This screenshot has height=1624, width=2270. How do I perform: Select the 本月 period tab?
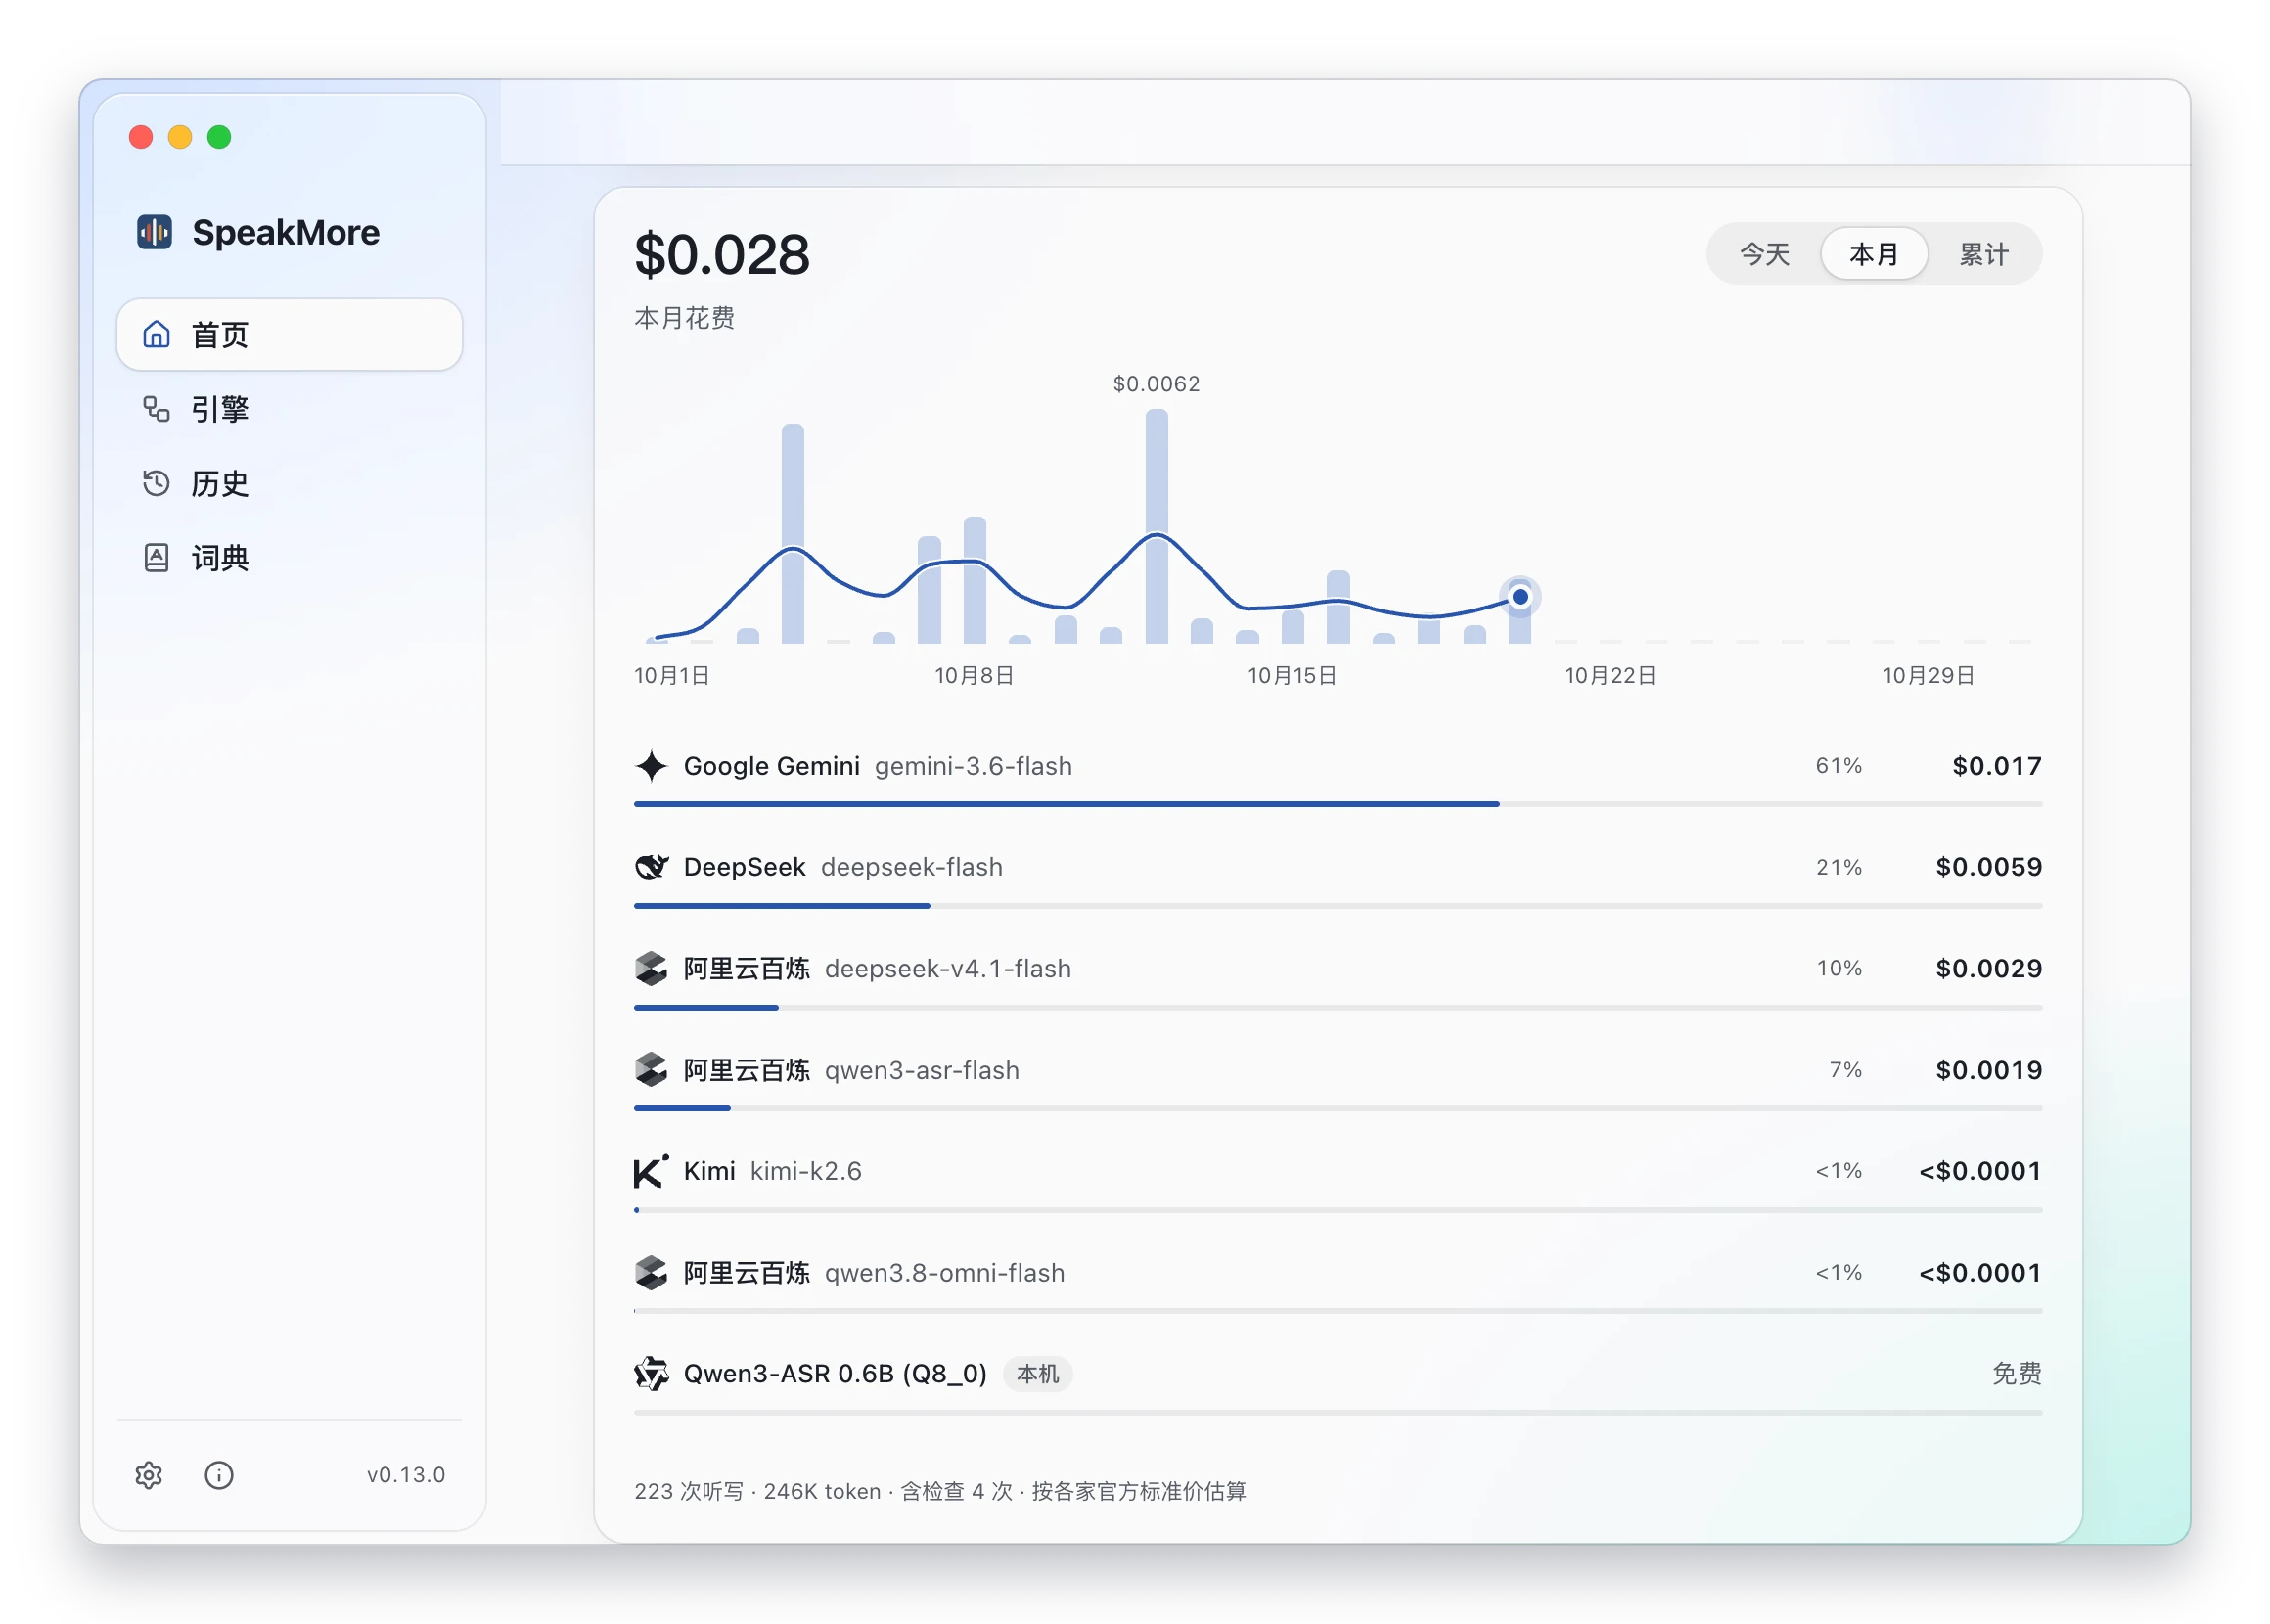1873,254
